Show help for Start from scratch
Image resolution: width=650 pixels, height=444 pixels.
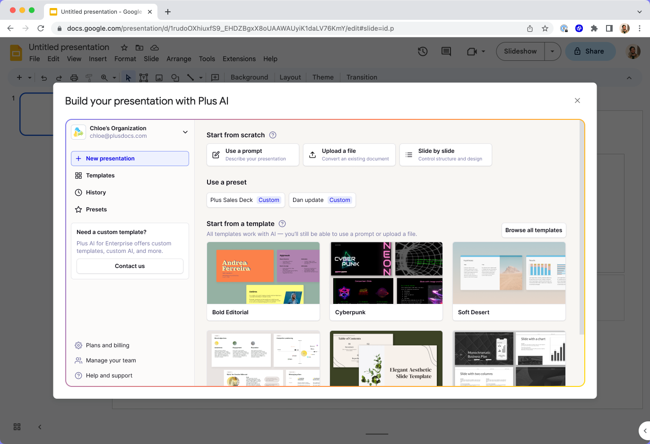(x=273, y=135)
